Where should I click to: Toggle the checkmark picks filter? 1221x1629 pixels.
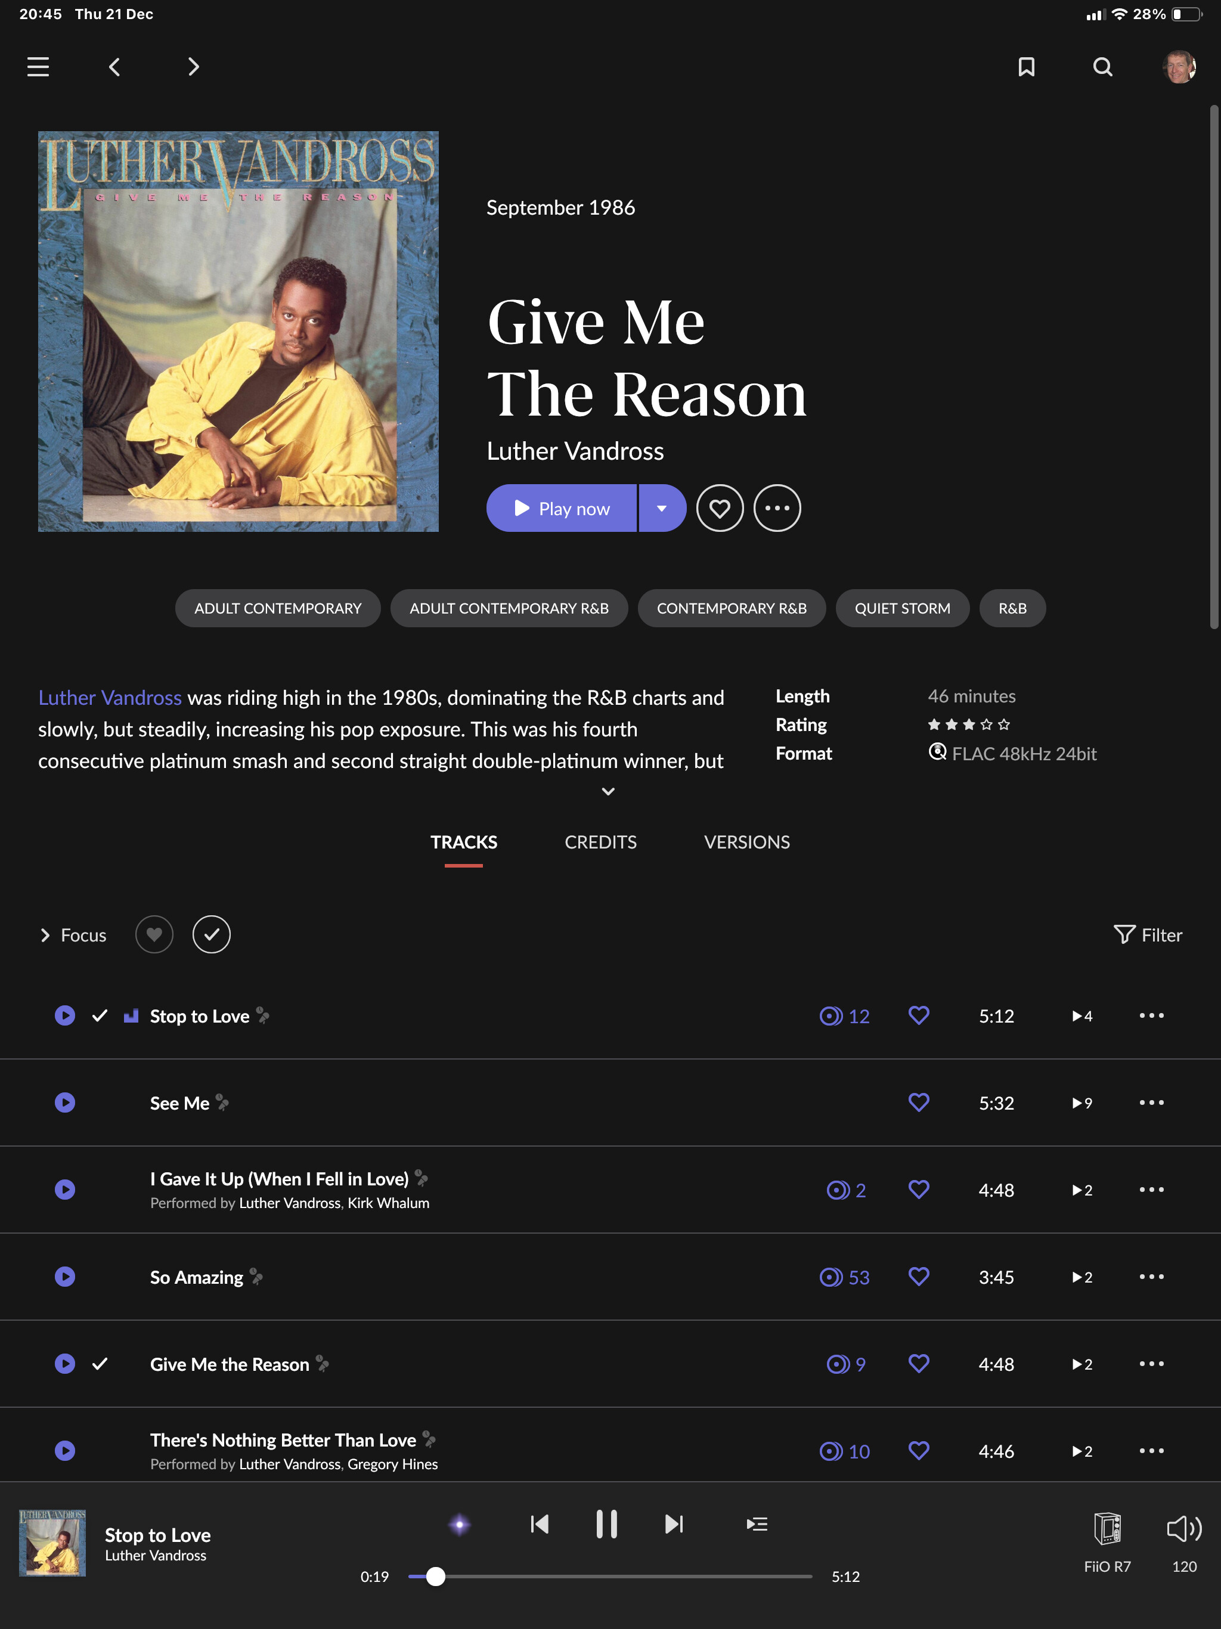(212, 934)
